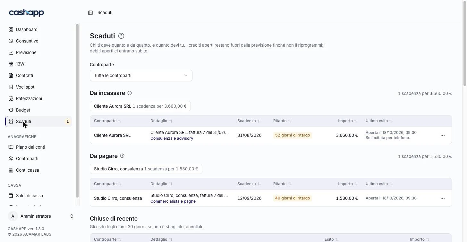Open Budget section
Screen dimensions: 467x242
[x=38, y=110]
